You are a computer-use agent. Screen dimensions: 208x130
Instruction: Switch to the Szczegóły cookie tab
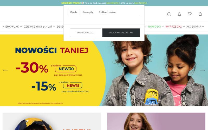click(88, 12)
